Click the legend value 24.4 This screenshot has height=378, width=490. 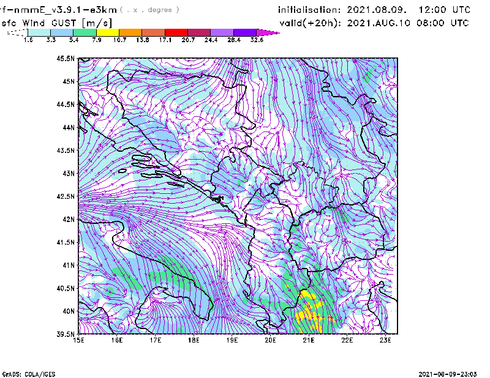tap(211, 40)
